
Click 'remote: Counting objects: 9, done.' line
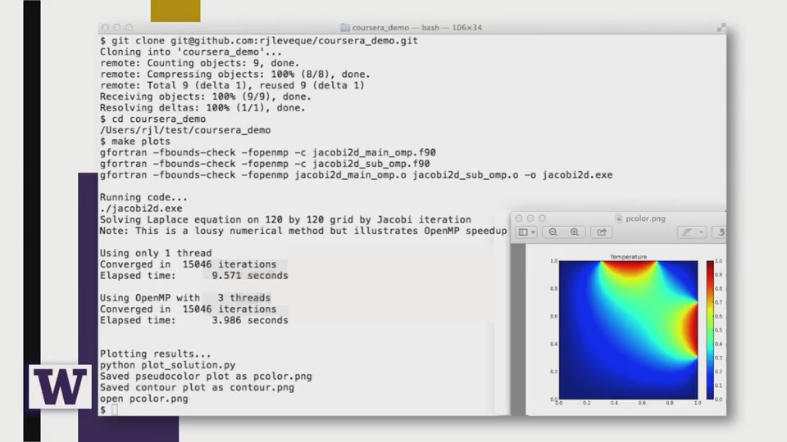199,63
